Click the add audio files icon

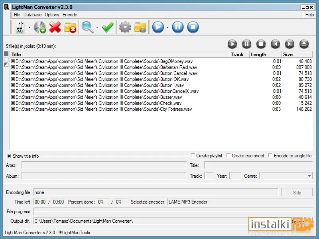20,27
